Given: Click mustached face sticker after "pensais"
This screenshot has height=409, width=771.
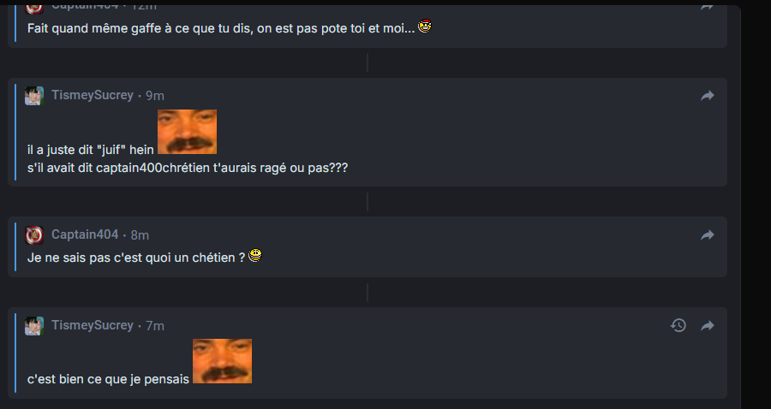Looking at the screenshot, I should coord(222,361).
